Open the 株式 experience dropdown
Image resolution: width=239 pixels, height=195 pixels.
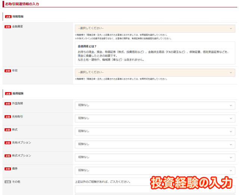[155, 131]
